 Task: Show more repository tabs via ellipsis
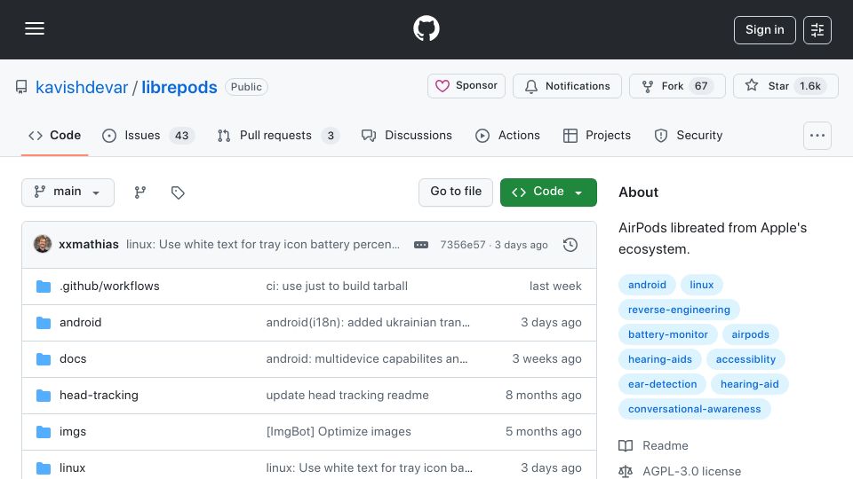pyautogui.click(x=817, y=136)
